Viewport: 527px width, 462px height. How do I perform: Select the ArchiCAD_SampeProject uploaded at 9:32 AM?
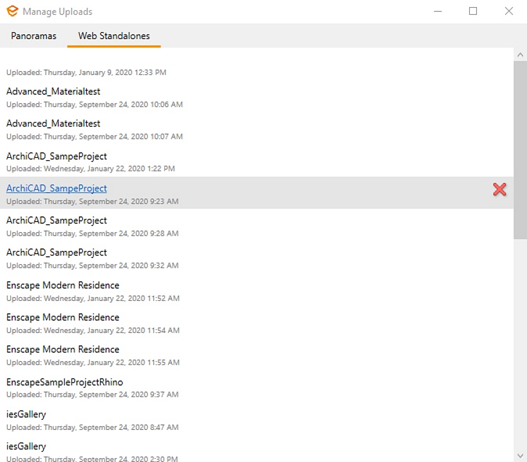coord(56,252)
